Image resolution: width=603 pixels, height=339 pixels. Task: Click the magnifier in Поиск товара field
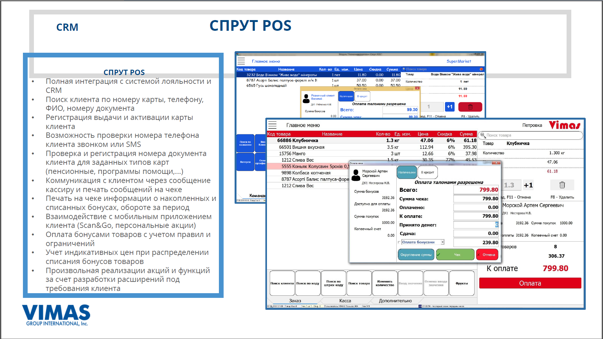coord(483,135)
